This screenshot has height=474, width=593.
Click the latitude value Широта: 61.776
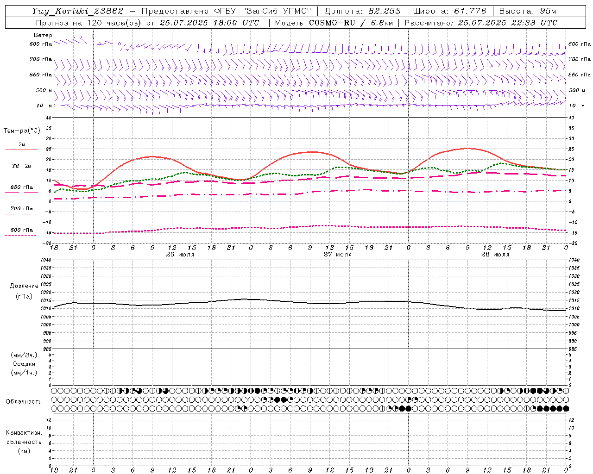(449, 11)
